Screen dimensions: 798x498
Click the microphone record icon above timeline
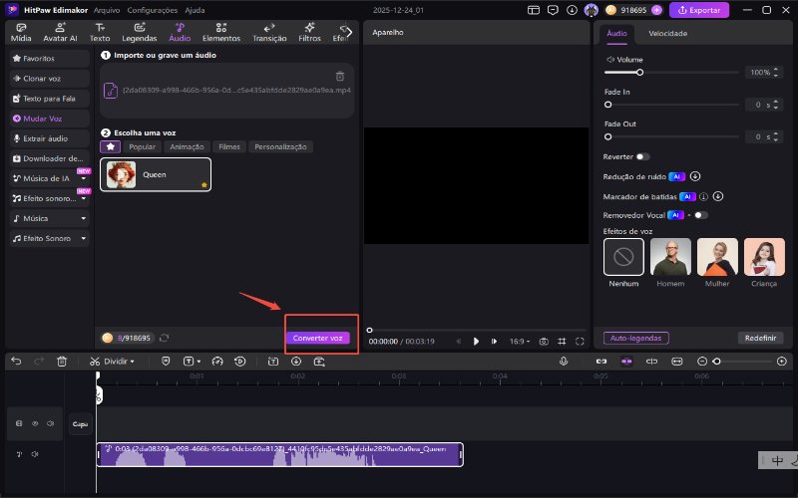(x=564, y=361)
